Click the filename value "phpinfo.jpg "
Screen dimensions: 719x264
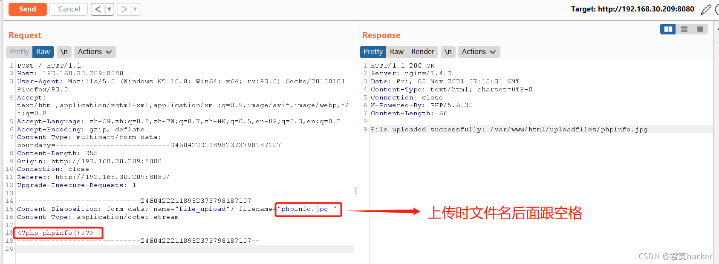[x=307, y=209]
